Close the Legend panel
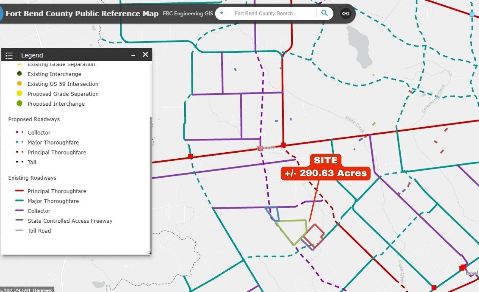The image size is (479, 292). tap(145, 54)
